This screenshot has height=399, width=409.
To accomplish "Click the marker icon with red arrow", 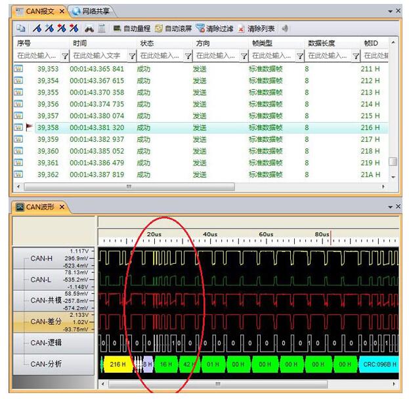I will click(74, 28).
